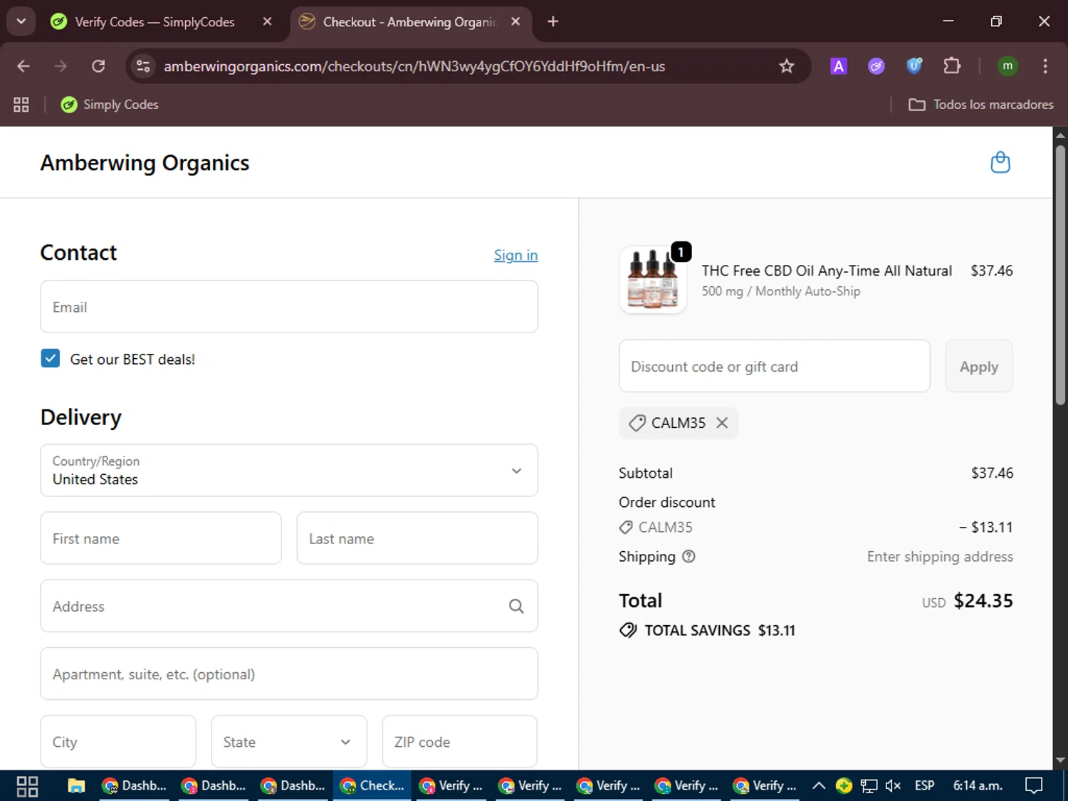Screen dimensions: 1068x801
Task: Expand the Country/Region dropdown
Action: (x=289, y=471)
